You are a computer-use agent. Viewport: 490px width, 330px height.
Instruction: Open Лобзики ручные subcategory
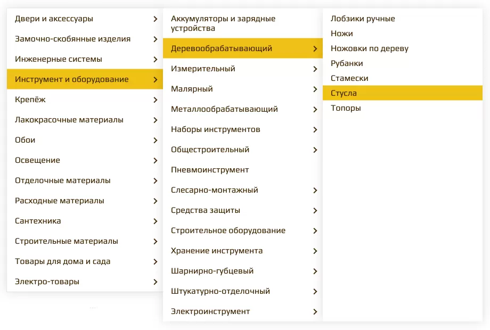[363, 19]
